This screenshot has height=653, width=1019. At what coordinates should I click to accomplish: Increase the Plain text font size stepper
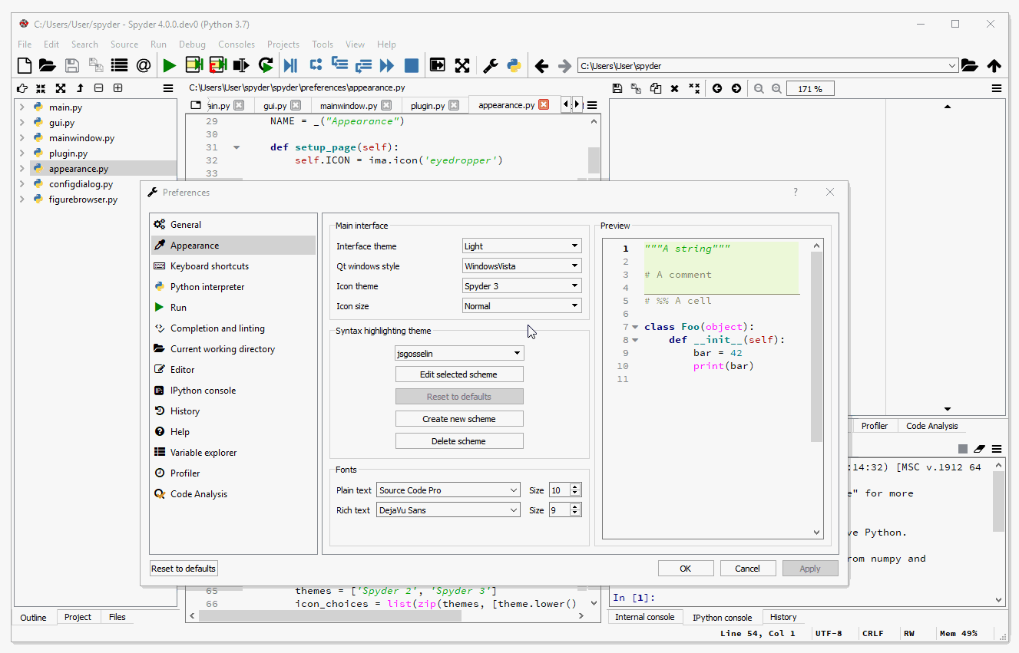575,487
